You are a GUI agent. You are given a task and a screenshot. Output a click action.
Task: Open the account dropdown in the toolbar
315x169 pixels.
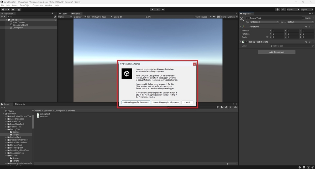(x=6, y=9)
